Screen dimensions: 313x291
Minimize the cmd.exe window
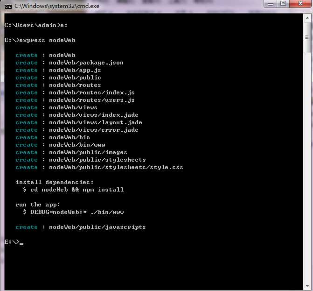pyautogui.click(x=271, y=4)
